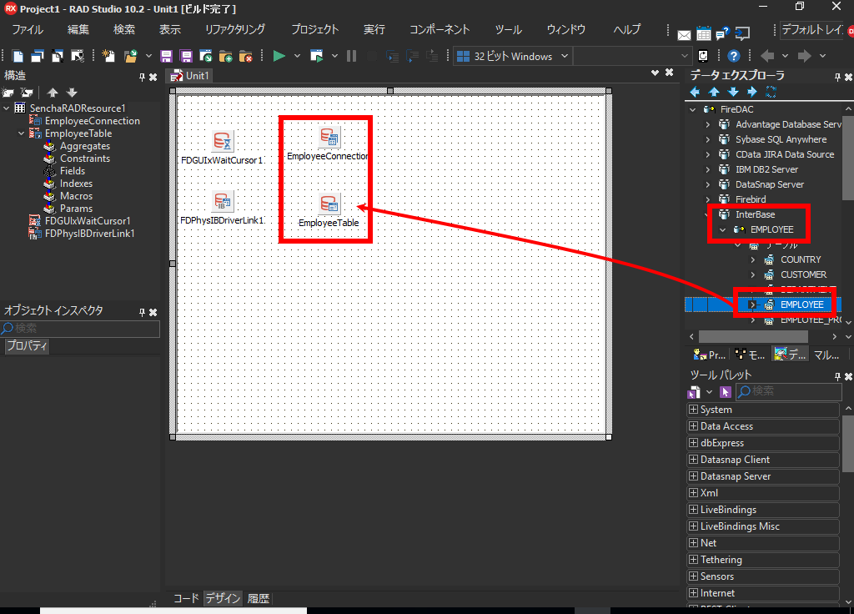Viewport: 854px width, 614px height.
Task: Expand the System palette category
Action: [x=693, y=409]
